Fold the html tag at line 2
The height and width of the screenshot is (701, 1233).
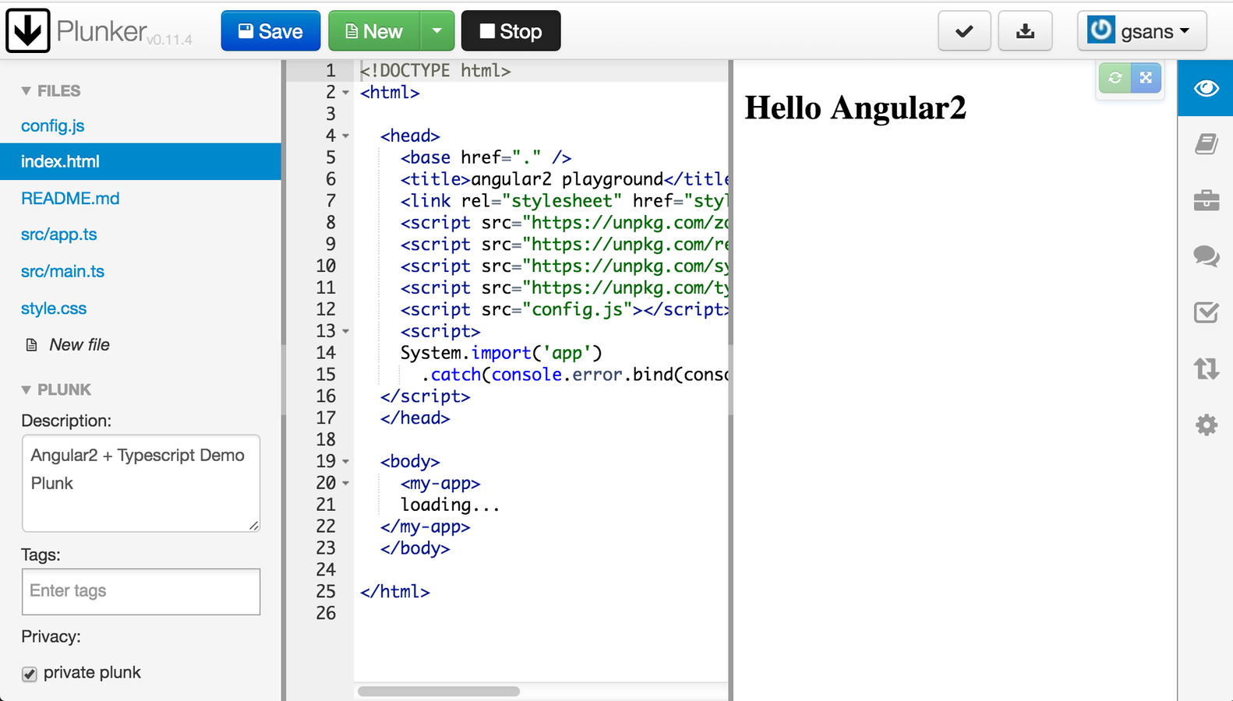click(x=346, y=93)
